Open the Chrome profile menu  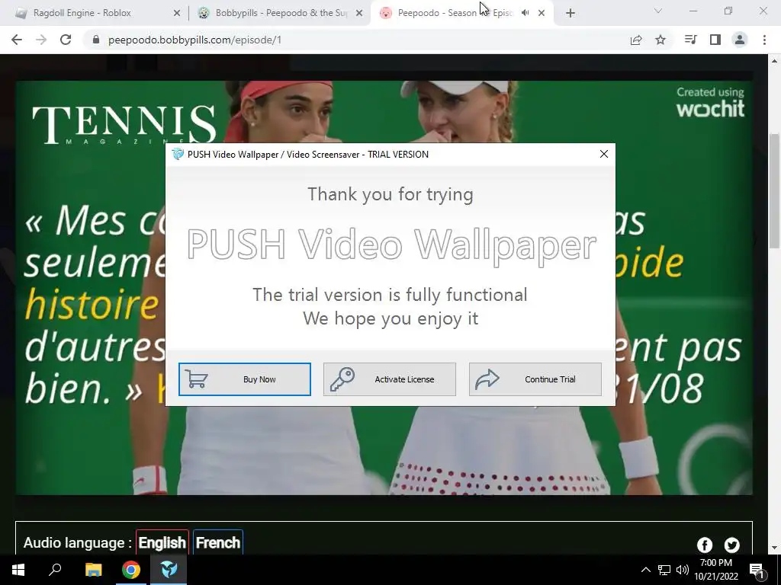740,40
